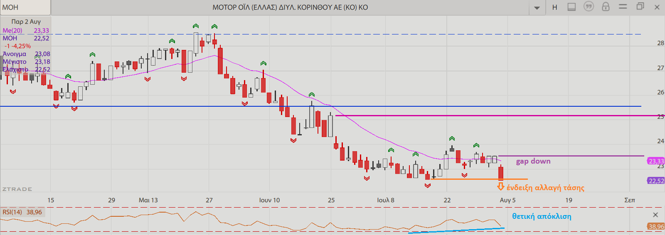
Task: Close the RSI(14) indicator panel
Action: click(655, 215)
